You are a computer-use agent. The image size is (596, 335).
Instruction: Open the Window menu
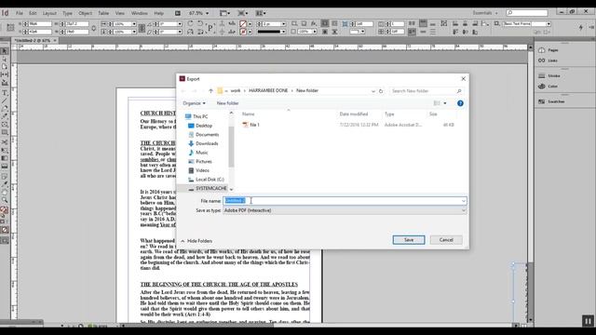pyautogui.click(x=139, y=13)
